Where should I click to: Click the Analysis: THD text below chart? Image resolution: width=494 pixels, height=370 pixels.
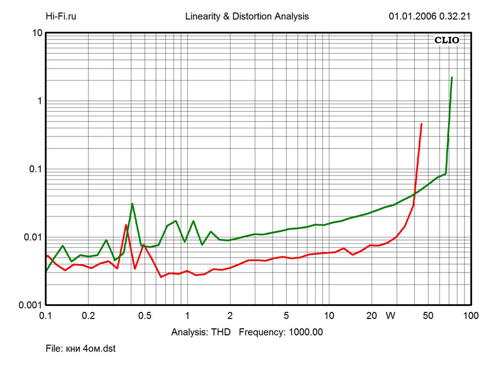(201, 332)
